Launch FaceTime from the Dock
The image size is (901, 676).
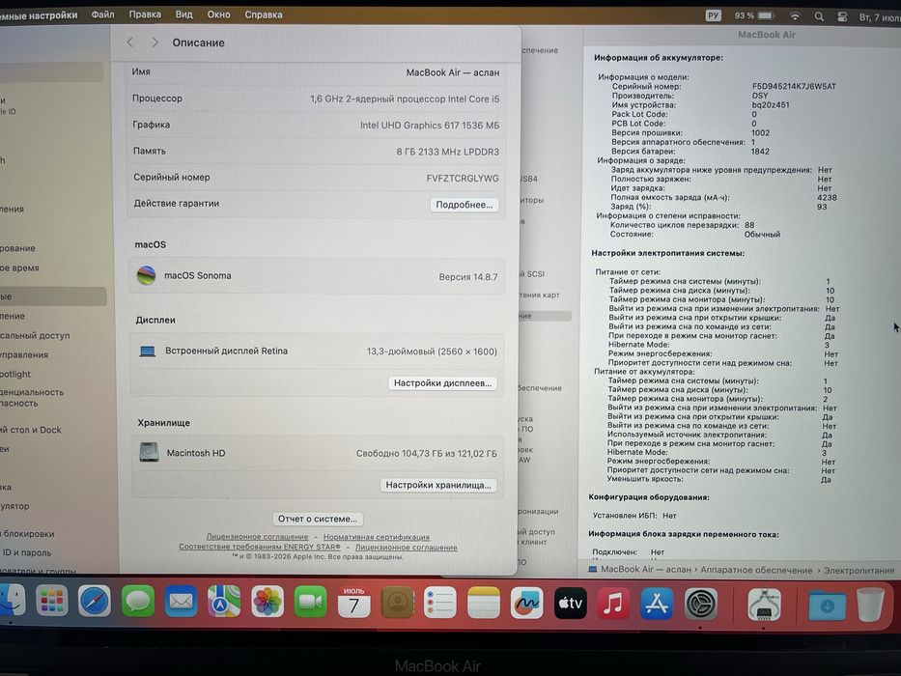[x=310, y=602]
